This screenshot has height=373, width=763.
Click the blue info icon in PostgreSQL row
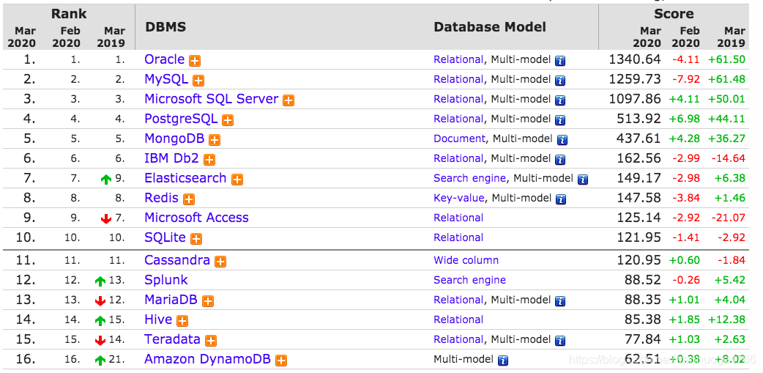click(560, 120)
